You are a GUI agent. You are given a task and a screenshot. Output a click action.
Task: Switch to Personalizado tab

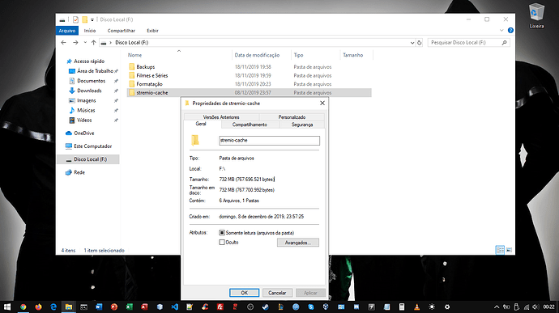click(x=292, y=116)
